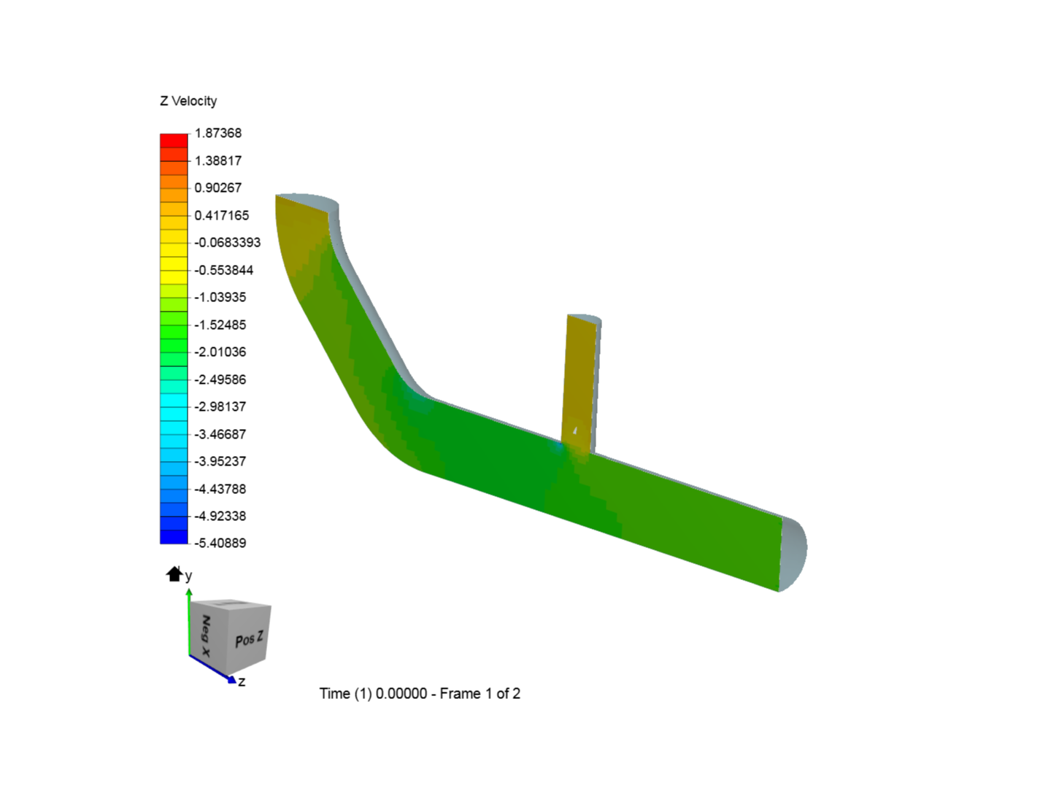Click the legend value 0.90267
This screenshot has width=1051, height=788.
pyautogui.click(x=217, y=188)
